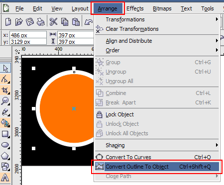
Task: Expand the Transformations submenu
Action: 157,19
